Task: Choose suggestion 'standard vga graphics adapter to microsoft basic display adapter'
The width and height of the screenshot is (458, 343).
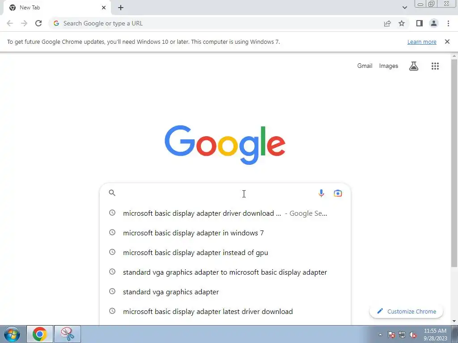Action: 225,272
